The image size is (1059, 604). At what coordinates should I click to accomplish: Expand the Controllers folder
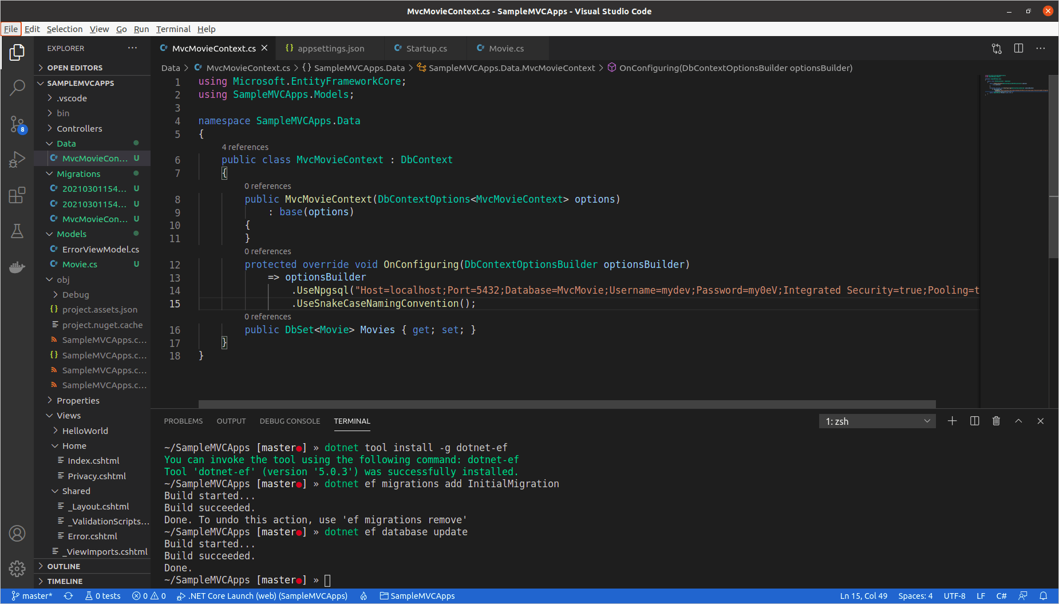click(x=80, y=128)
